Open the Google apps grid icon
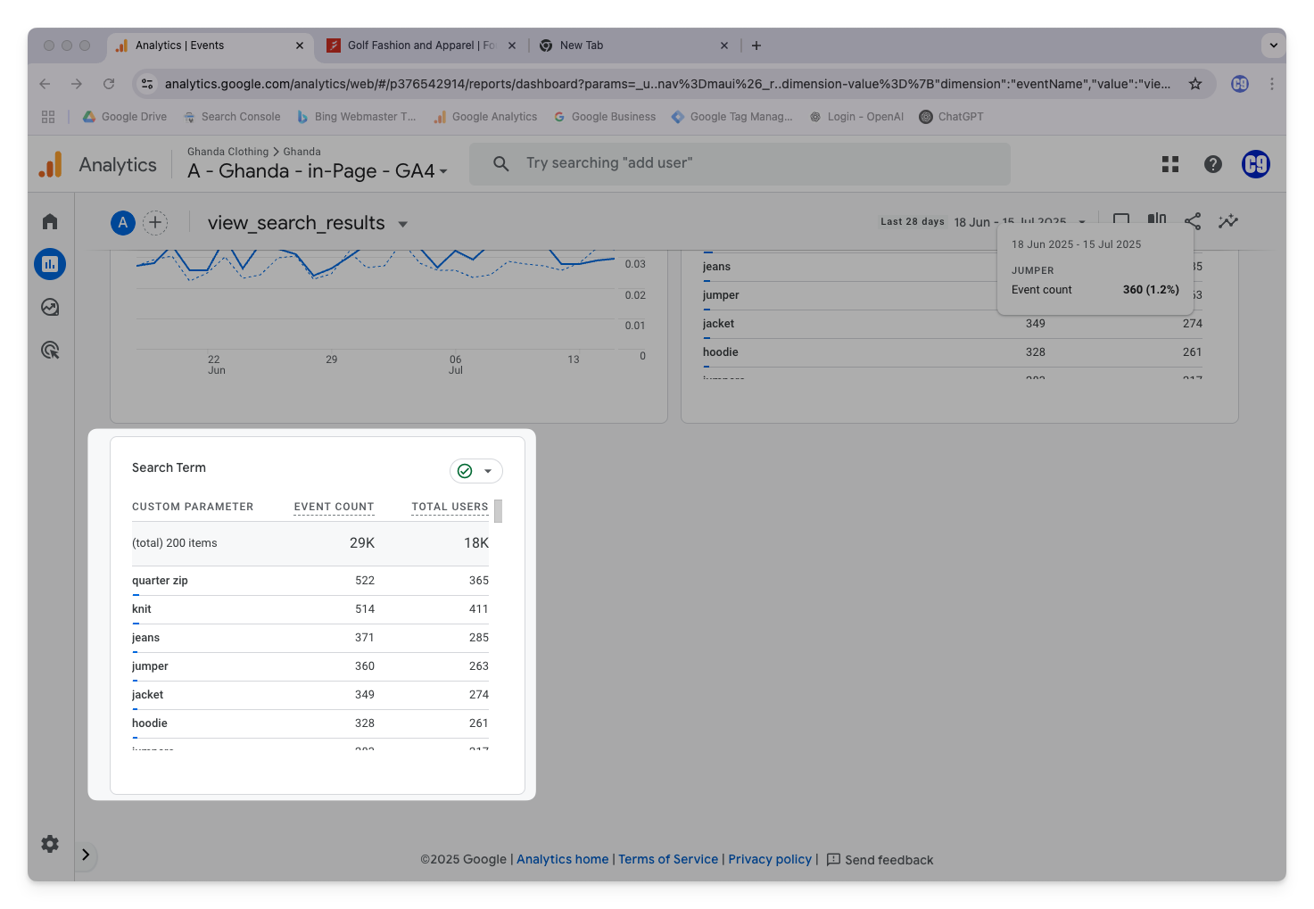This screenshot has width=1314, height=909. [x=1170, y=164]
